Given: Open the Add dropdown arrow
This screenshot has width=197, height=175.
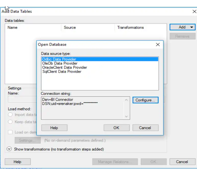Looking at the screenshot, I should [x=192, y=27].
